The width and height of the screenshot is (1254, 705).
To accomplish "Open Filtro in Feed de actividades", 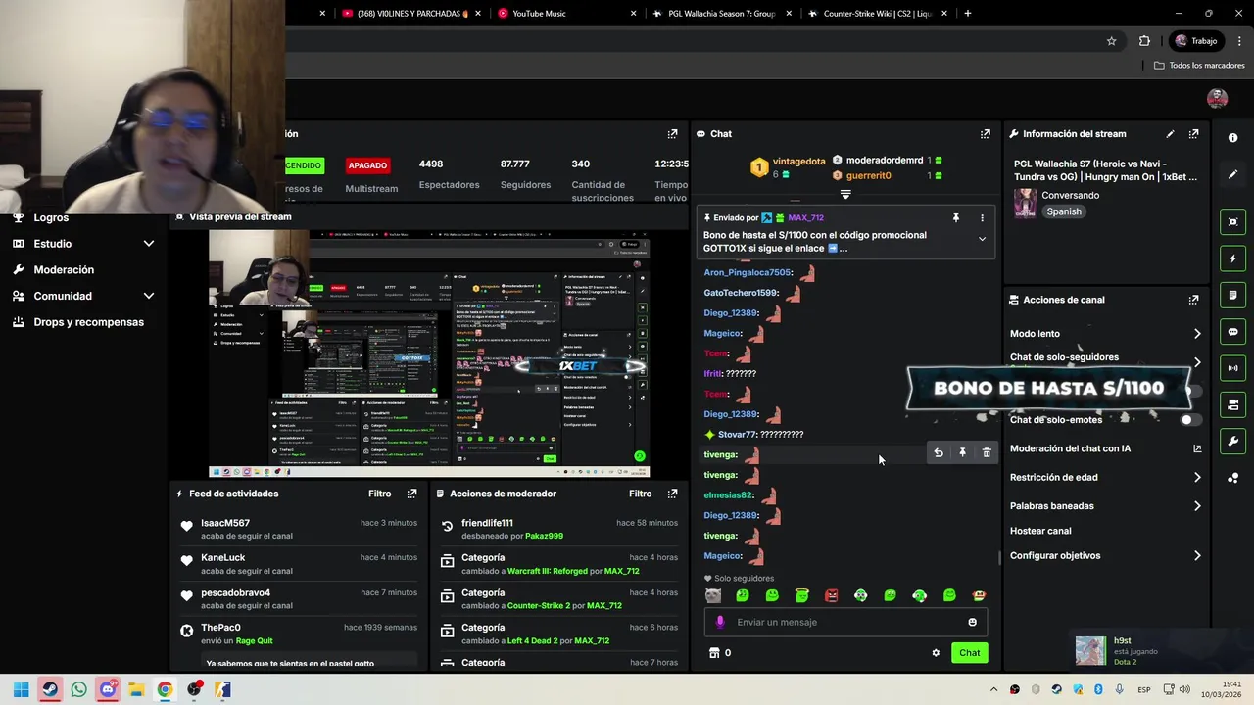I will [379, 493].
